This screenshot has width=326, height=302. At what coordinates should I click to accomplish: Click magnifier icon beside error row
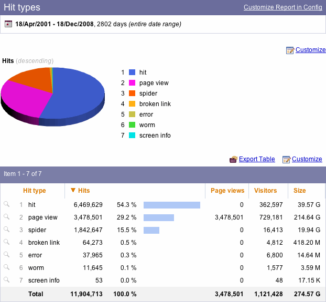tap(6, 255)
